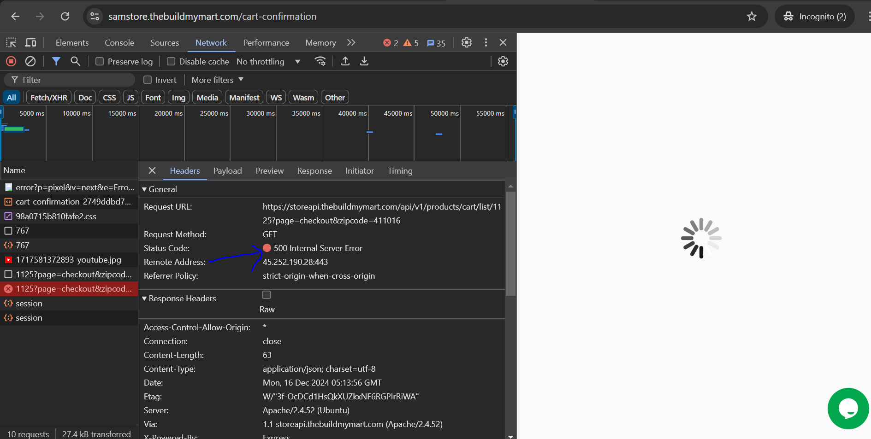Open DevTools settings gear
The height and width of the screenshot is (439, 871).
[467, 42]
